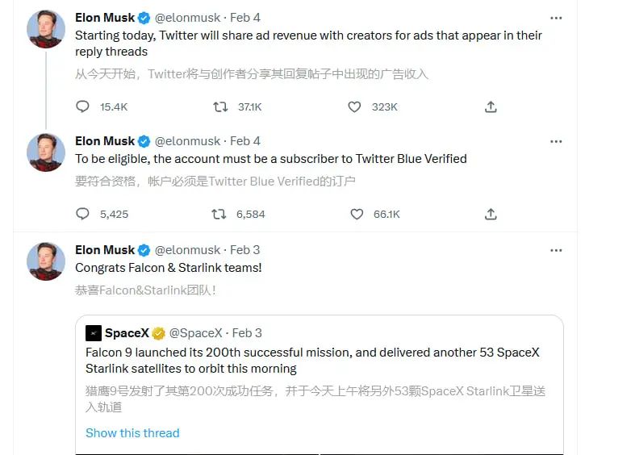Screen dimensions: 635x455
Task: Share the ad revenue tweet
Action: click(491, 106)
